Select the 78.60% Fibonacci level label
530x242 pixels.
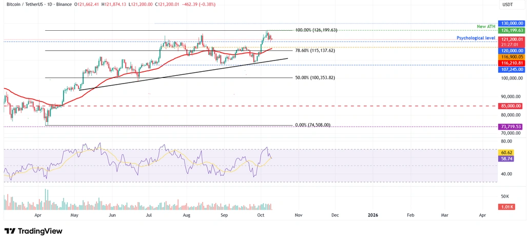click(x=315, y=51)
